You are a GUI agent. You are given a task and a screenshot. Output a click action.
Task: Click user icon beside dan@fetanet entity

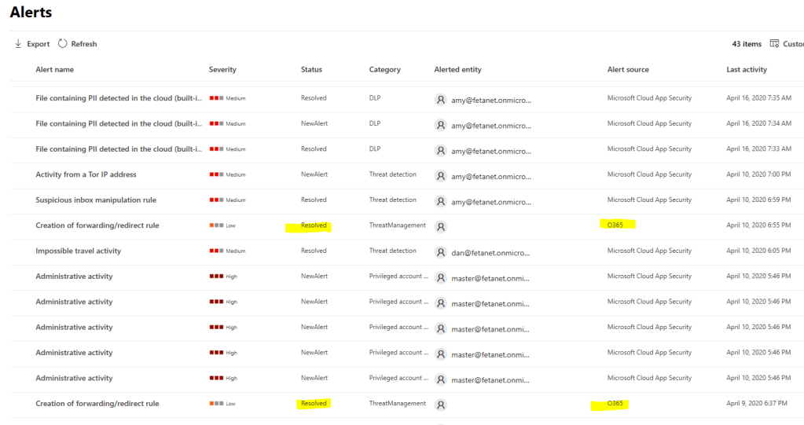(441, 251)
